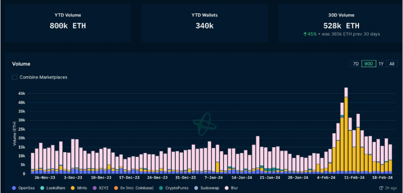The width and height of the screenshot is (403, 193).
Task: Click the CryptoPunks legend dot
Action: [160, 188]
